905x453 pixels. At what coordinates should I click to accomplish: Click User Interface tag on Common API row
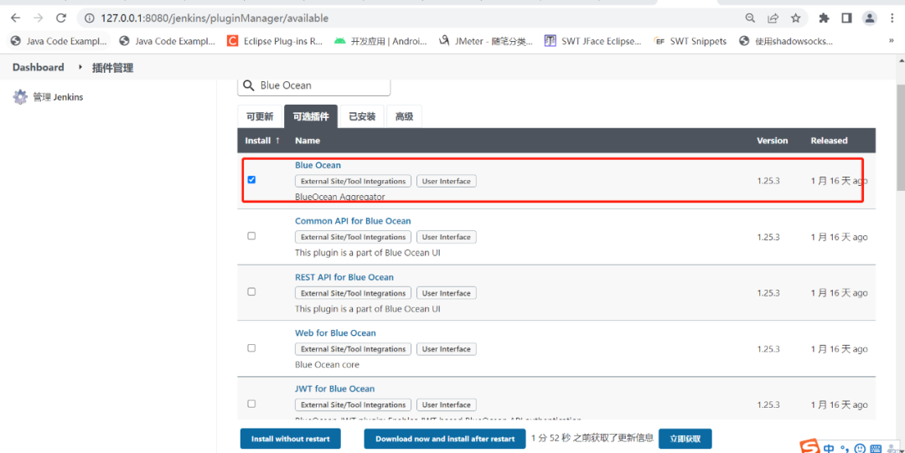click(x=447, y=237)
